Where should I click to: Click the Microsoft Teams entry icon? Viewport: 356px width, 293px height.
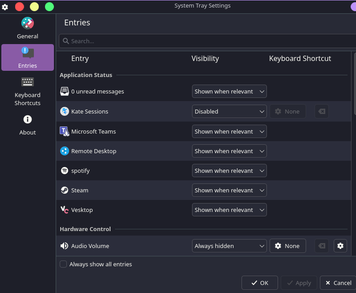(65, 131)
